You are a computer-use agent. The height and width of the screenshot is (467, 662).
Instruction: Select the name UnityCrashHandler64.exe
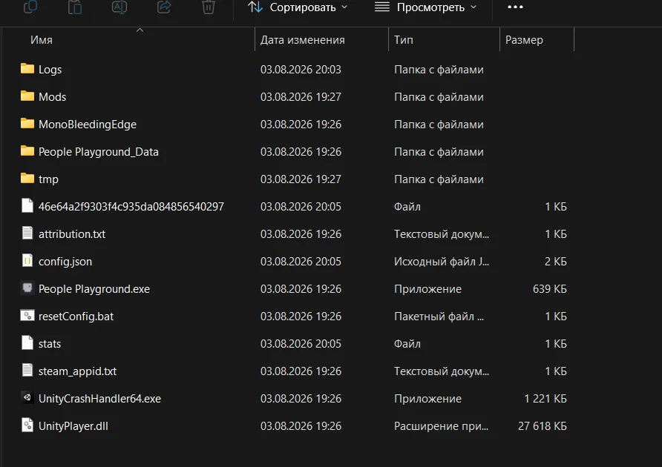(99, 399)
